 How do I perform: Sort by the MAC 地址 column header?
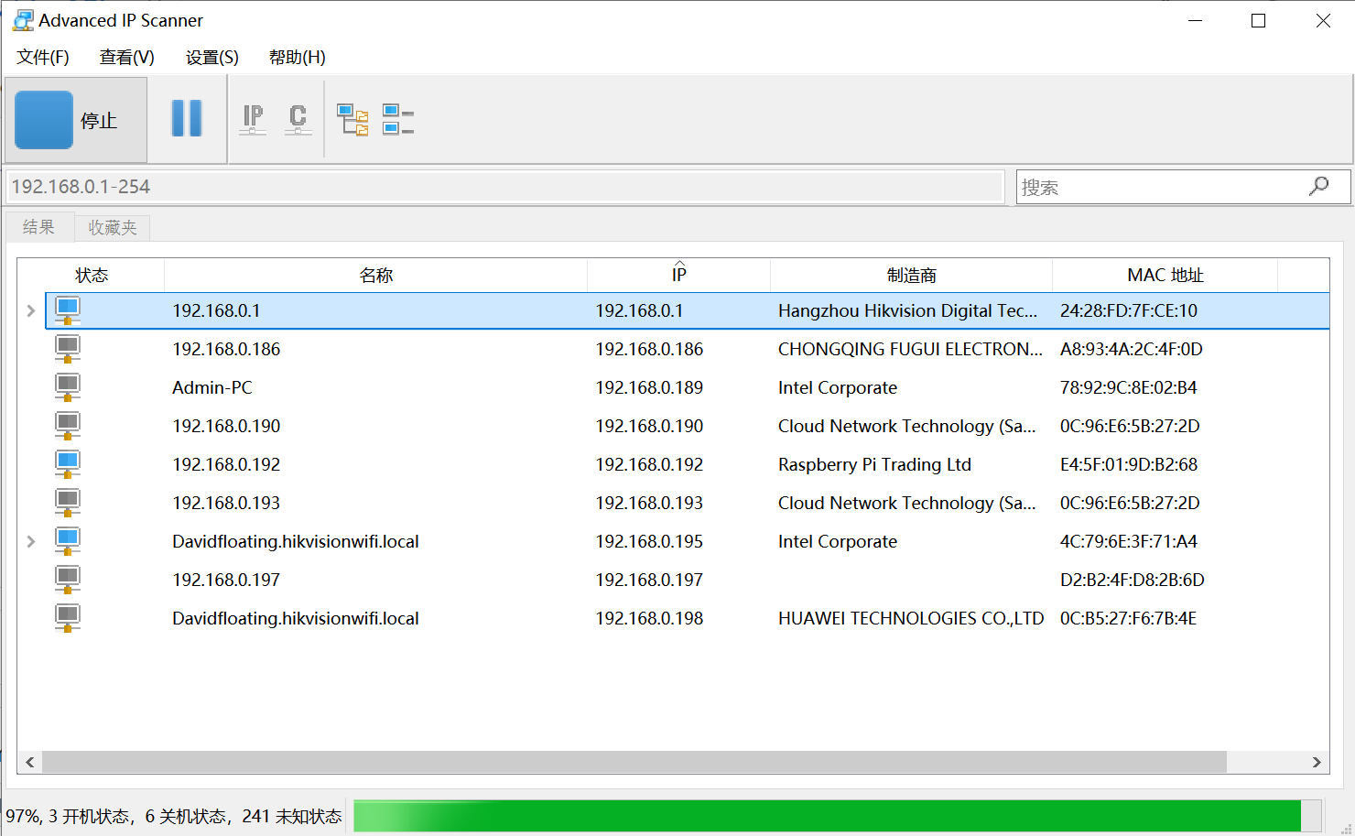[x=1165, y=276]
